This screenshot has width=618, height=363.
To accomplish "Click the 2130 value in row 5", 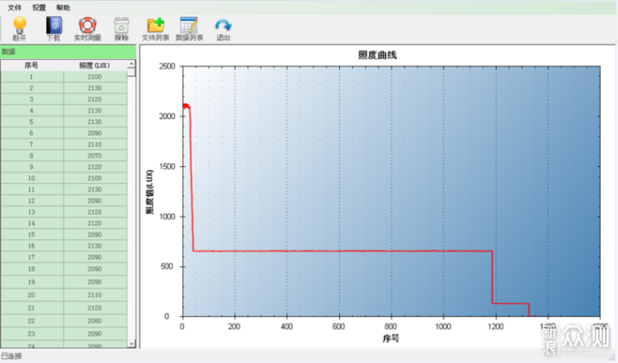I will 94,122.
